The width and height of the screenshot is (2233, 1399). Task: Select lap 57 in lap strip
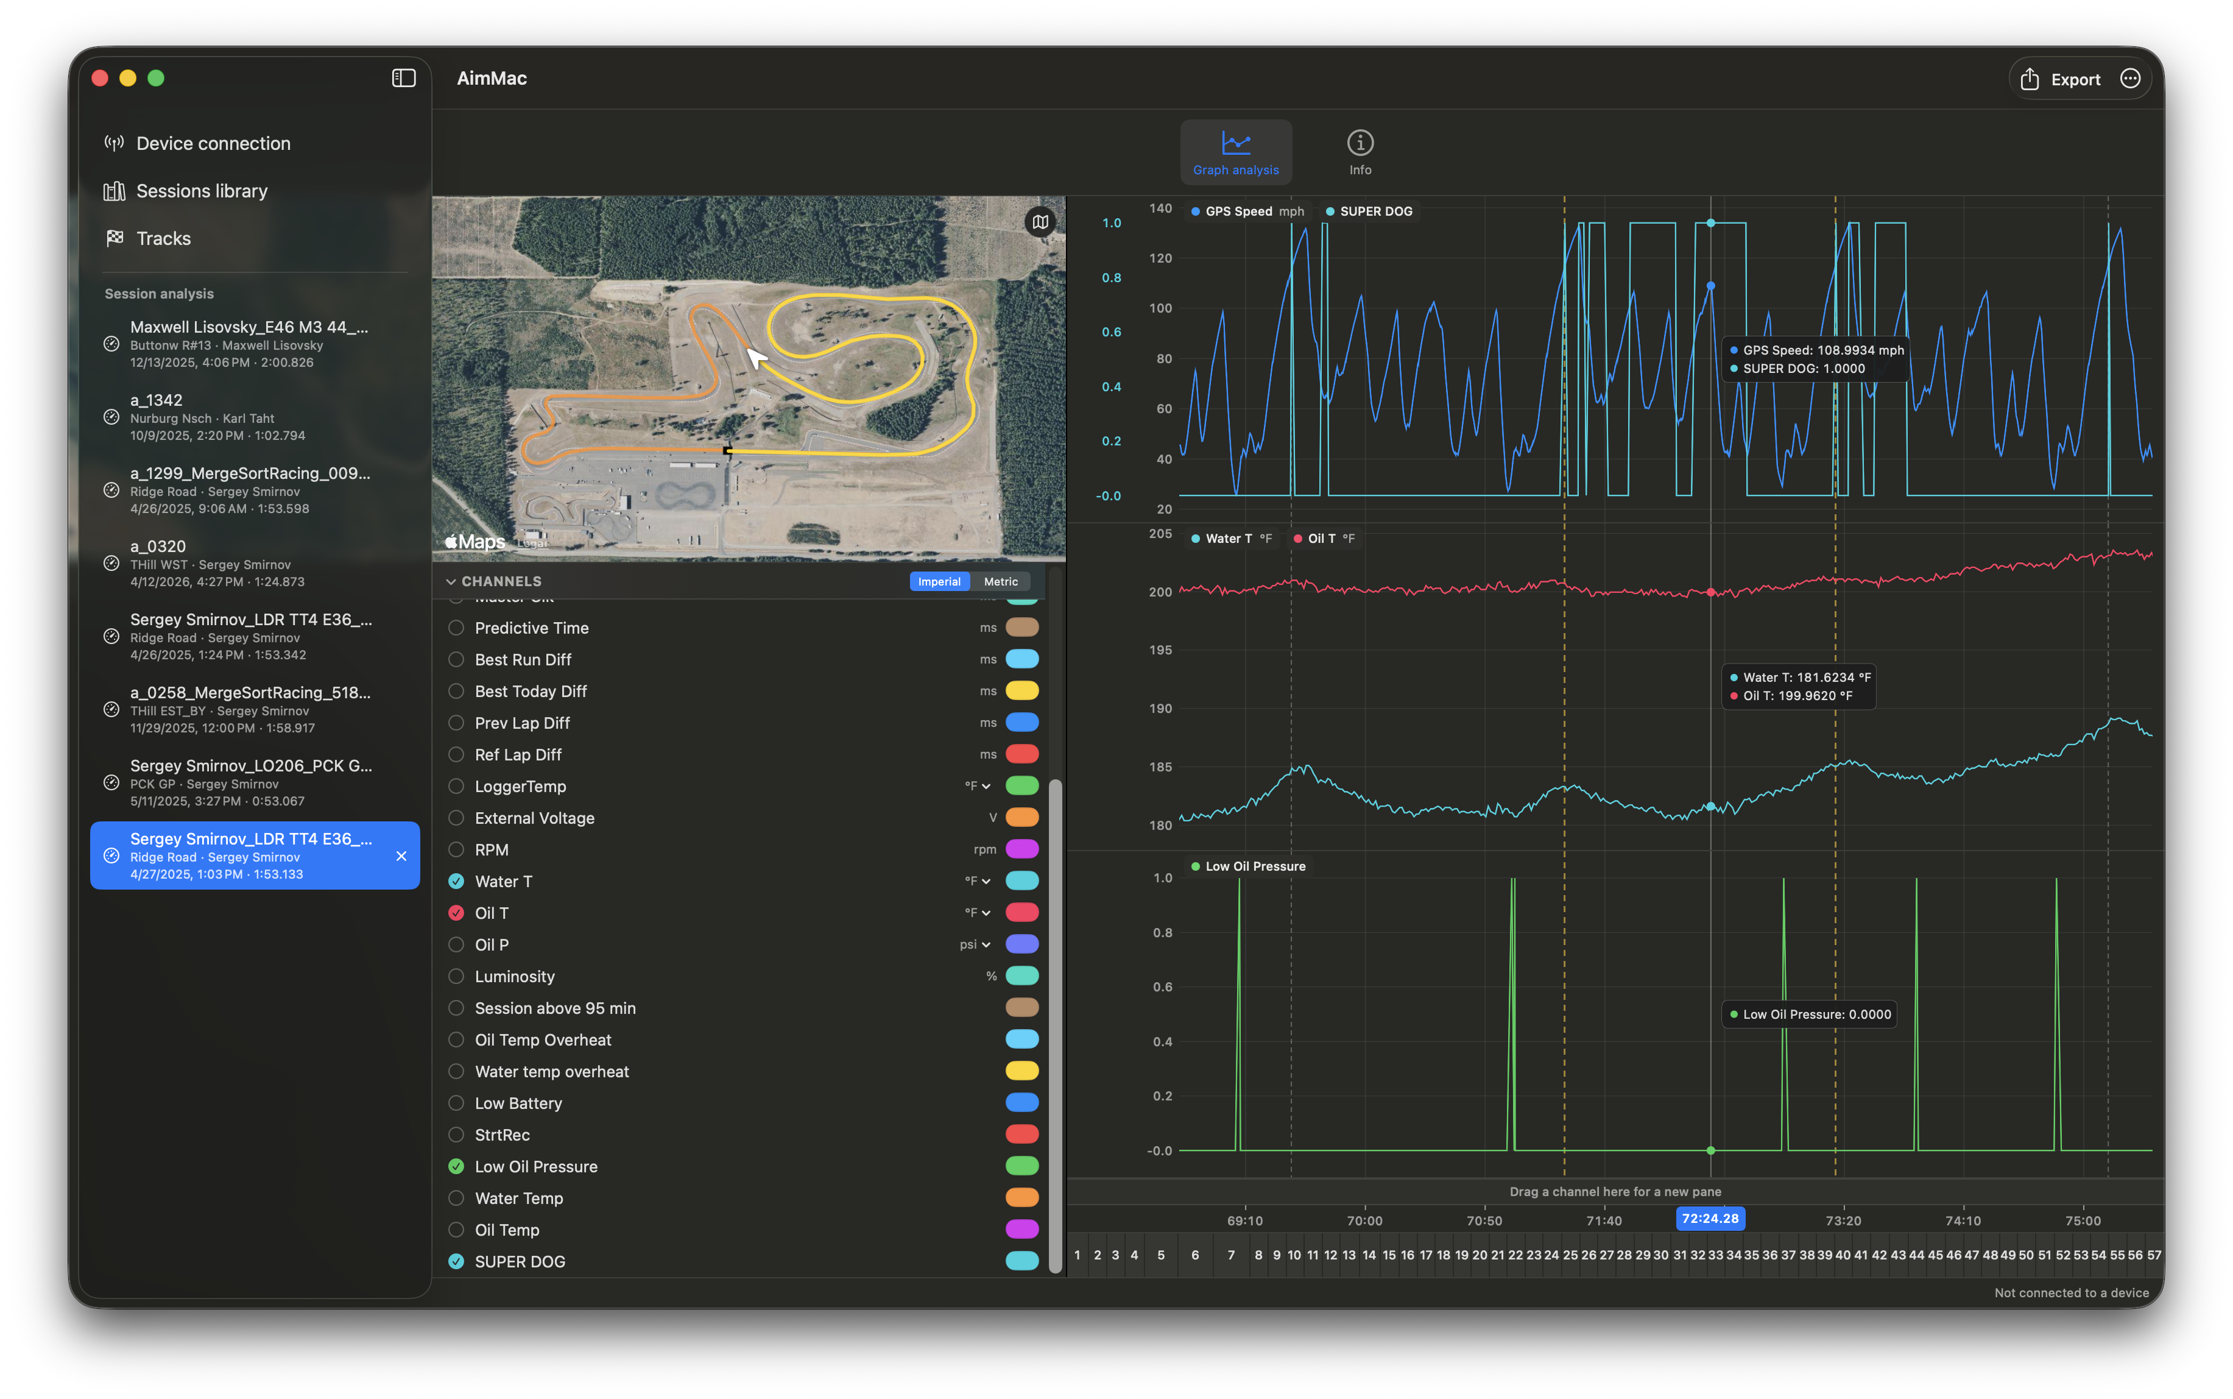tap(2154, 1256)
